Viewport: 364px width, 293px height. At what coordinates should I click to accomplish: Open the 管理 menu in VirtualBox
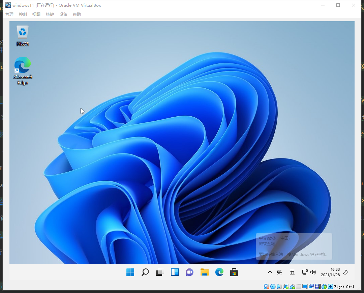point(9,14)
